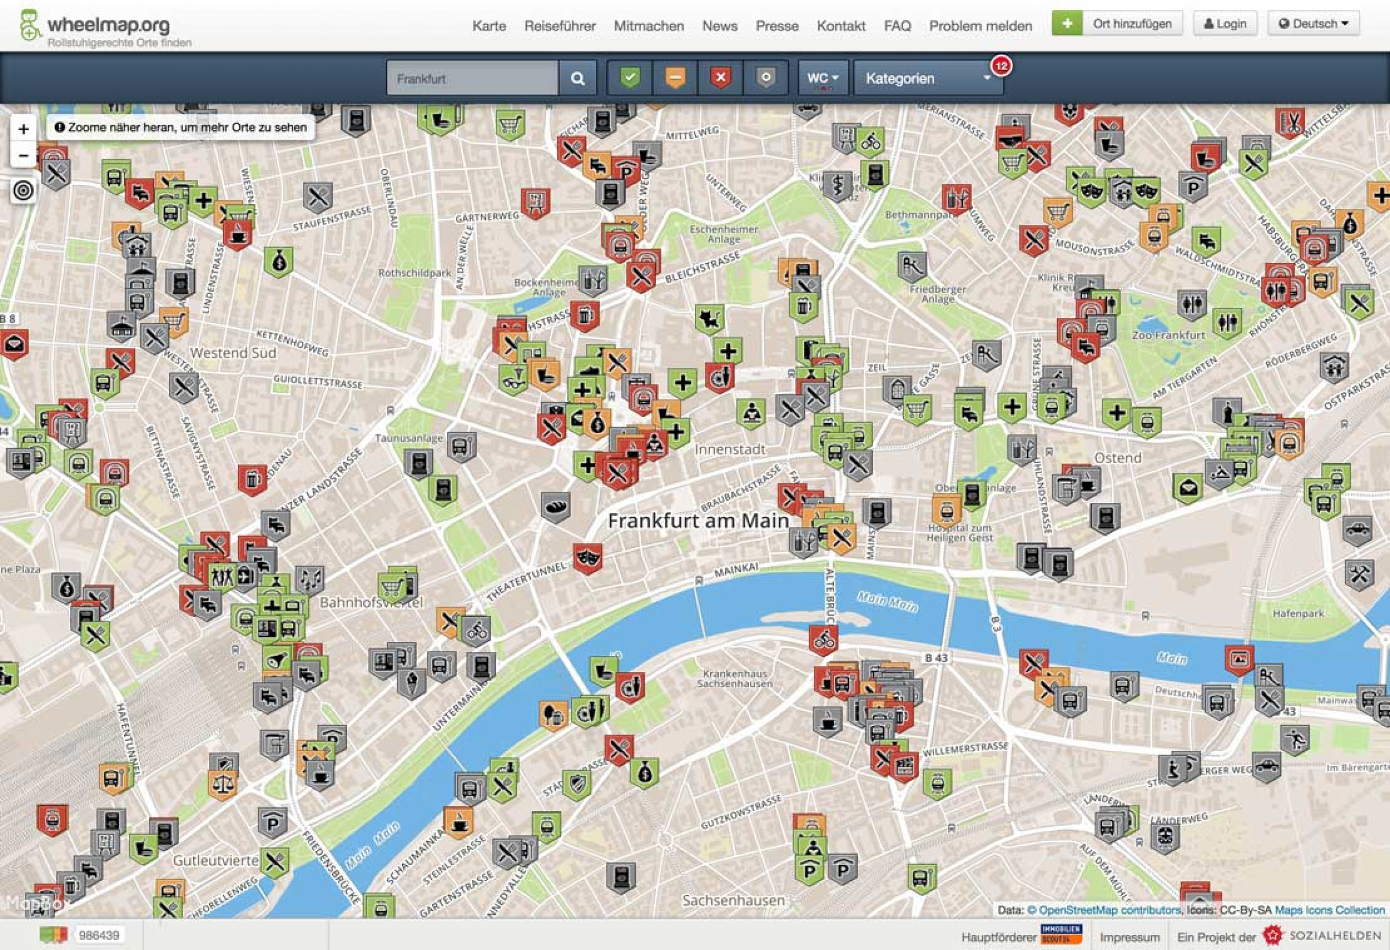
Task: Click the search magnifier button
Action: click(577, 78)
